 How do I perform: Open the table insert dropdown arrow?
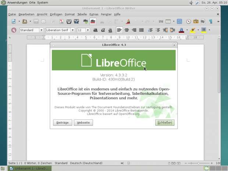pos(174,22)
